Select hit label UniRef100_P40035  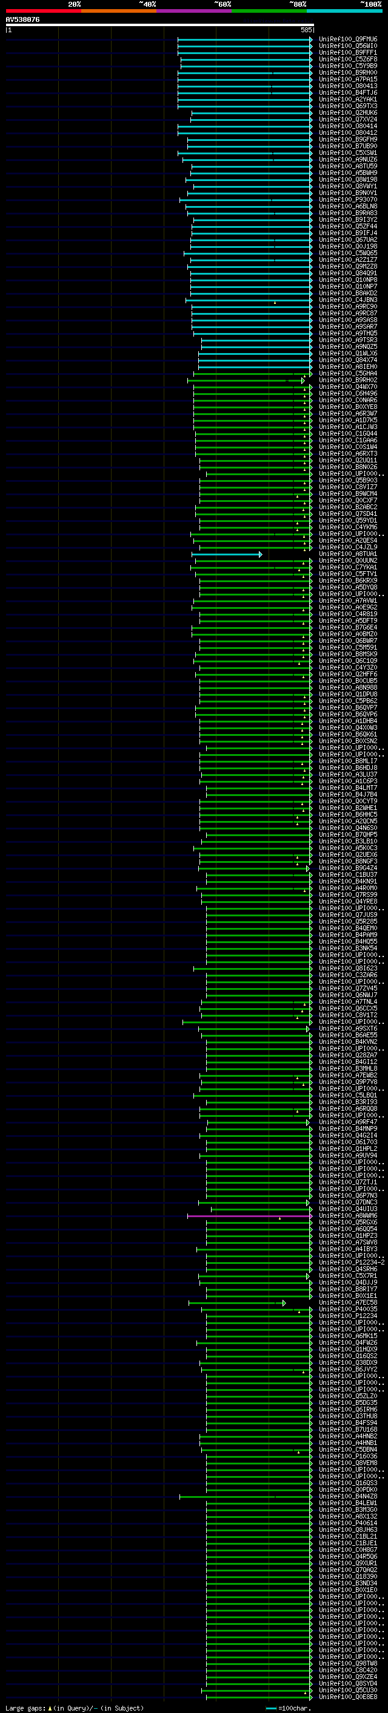[347, 1310]
